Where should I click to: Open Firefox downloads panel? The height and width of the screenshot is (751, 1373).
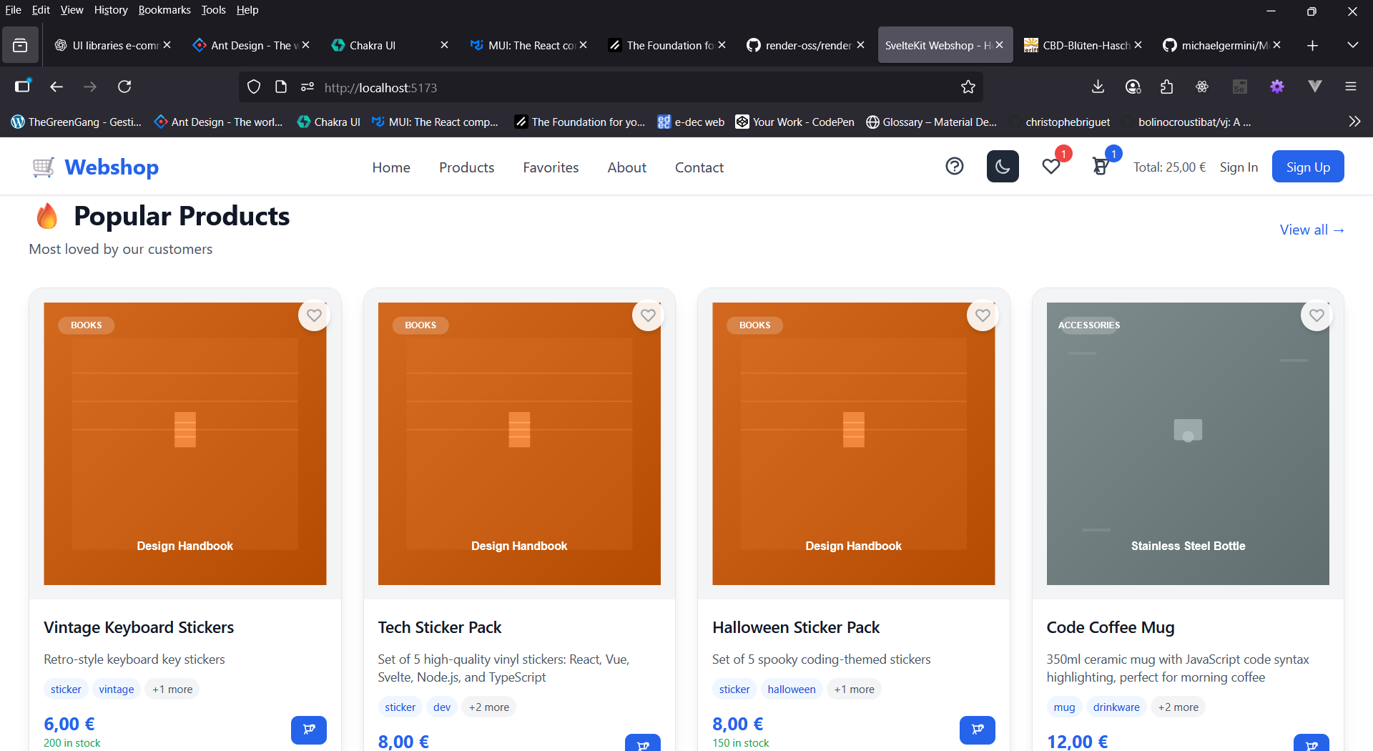coord(1098,87)
